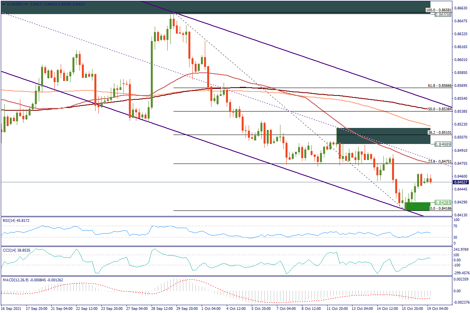This screenshot has height=313, width=470.
Task: Select the 38.2 - 0.85101 Fibonacci label
Action: point(440,132)
